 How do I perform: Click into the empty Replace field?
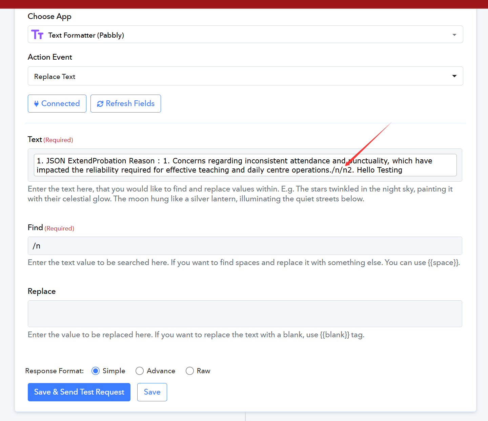coord(245,314)
